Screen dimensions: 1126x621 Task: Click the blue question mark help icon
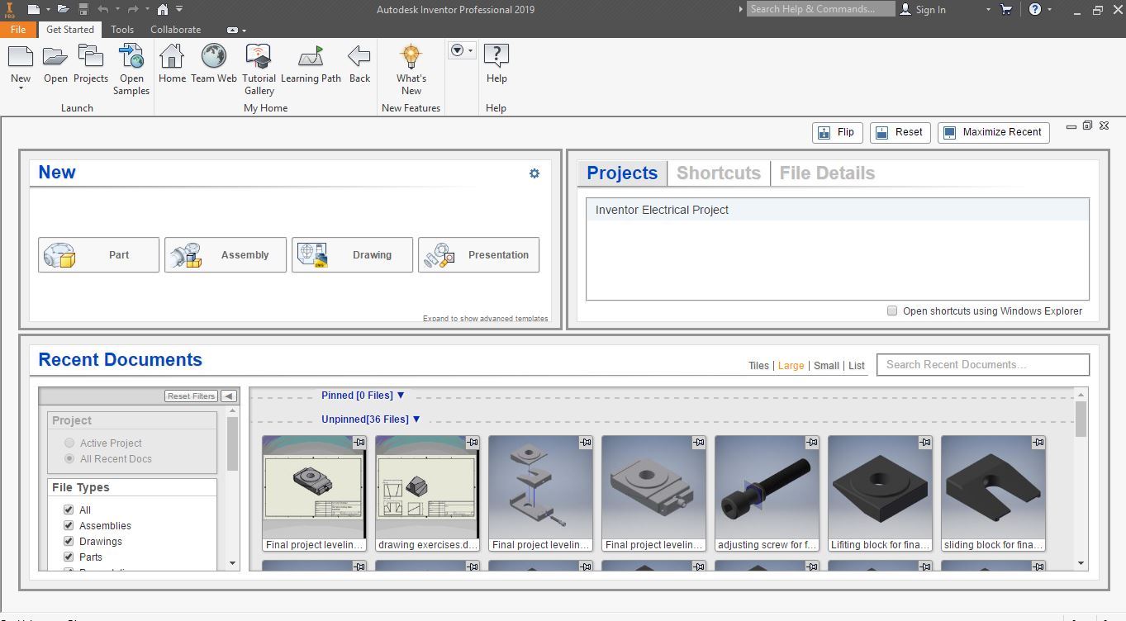[x=1035, y=9]
